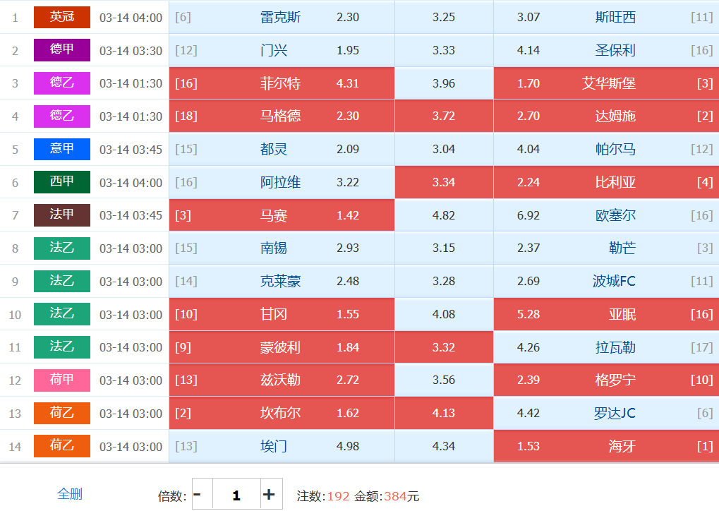Increase the 倍数 multiplier with plus button
Image resolution: width=719 pixels, height=511 pixels.
[269, 495]
